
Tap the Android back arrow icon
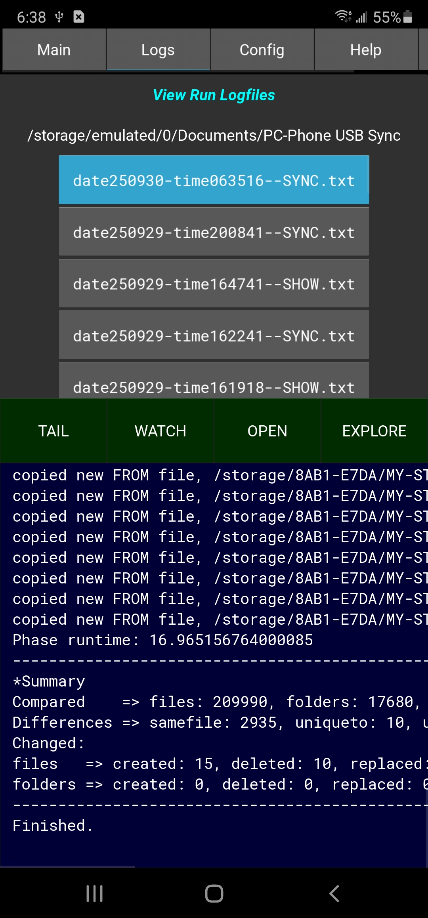coord(334,893)
